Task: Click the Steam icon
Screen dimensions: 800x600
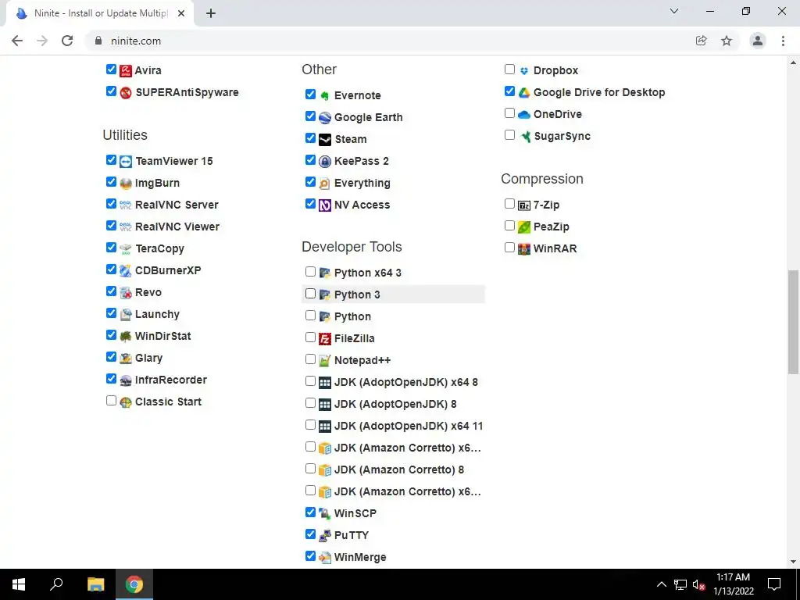Action: 325,139
